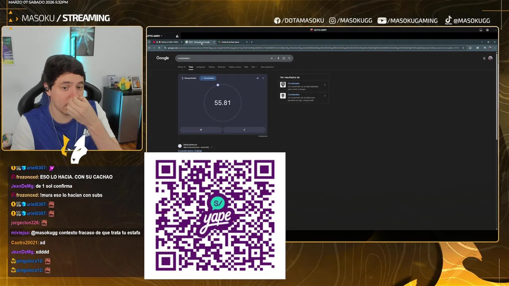509x286 pixels.
Task: Expand the tab search dropdown arrow
Action: (149, 42)
